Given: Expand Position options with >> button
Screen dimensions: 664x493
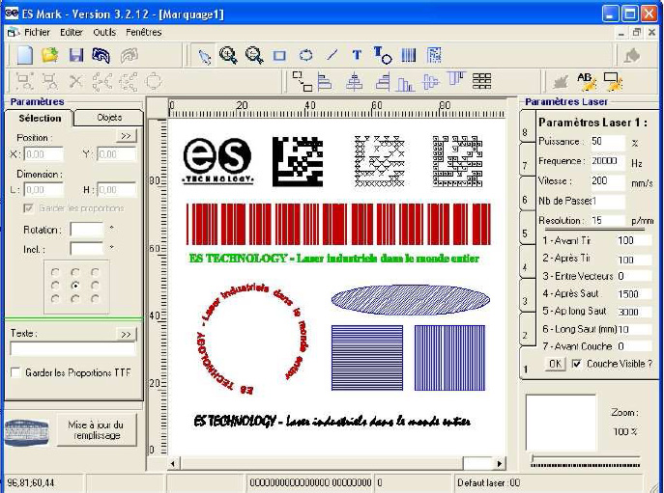Looking at the screenshot, I should pos(126,136).
